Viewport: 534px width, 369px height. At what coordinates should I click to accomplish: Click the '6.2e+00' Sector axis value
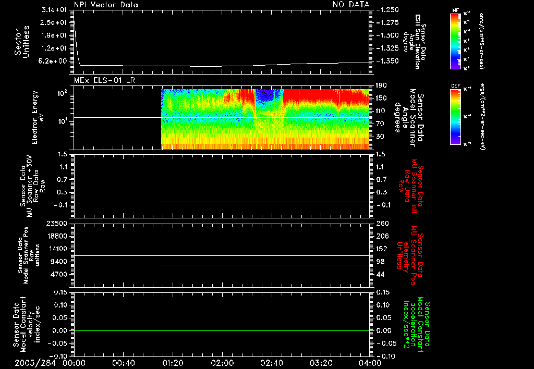(x=54, y=62)
